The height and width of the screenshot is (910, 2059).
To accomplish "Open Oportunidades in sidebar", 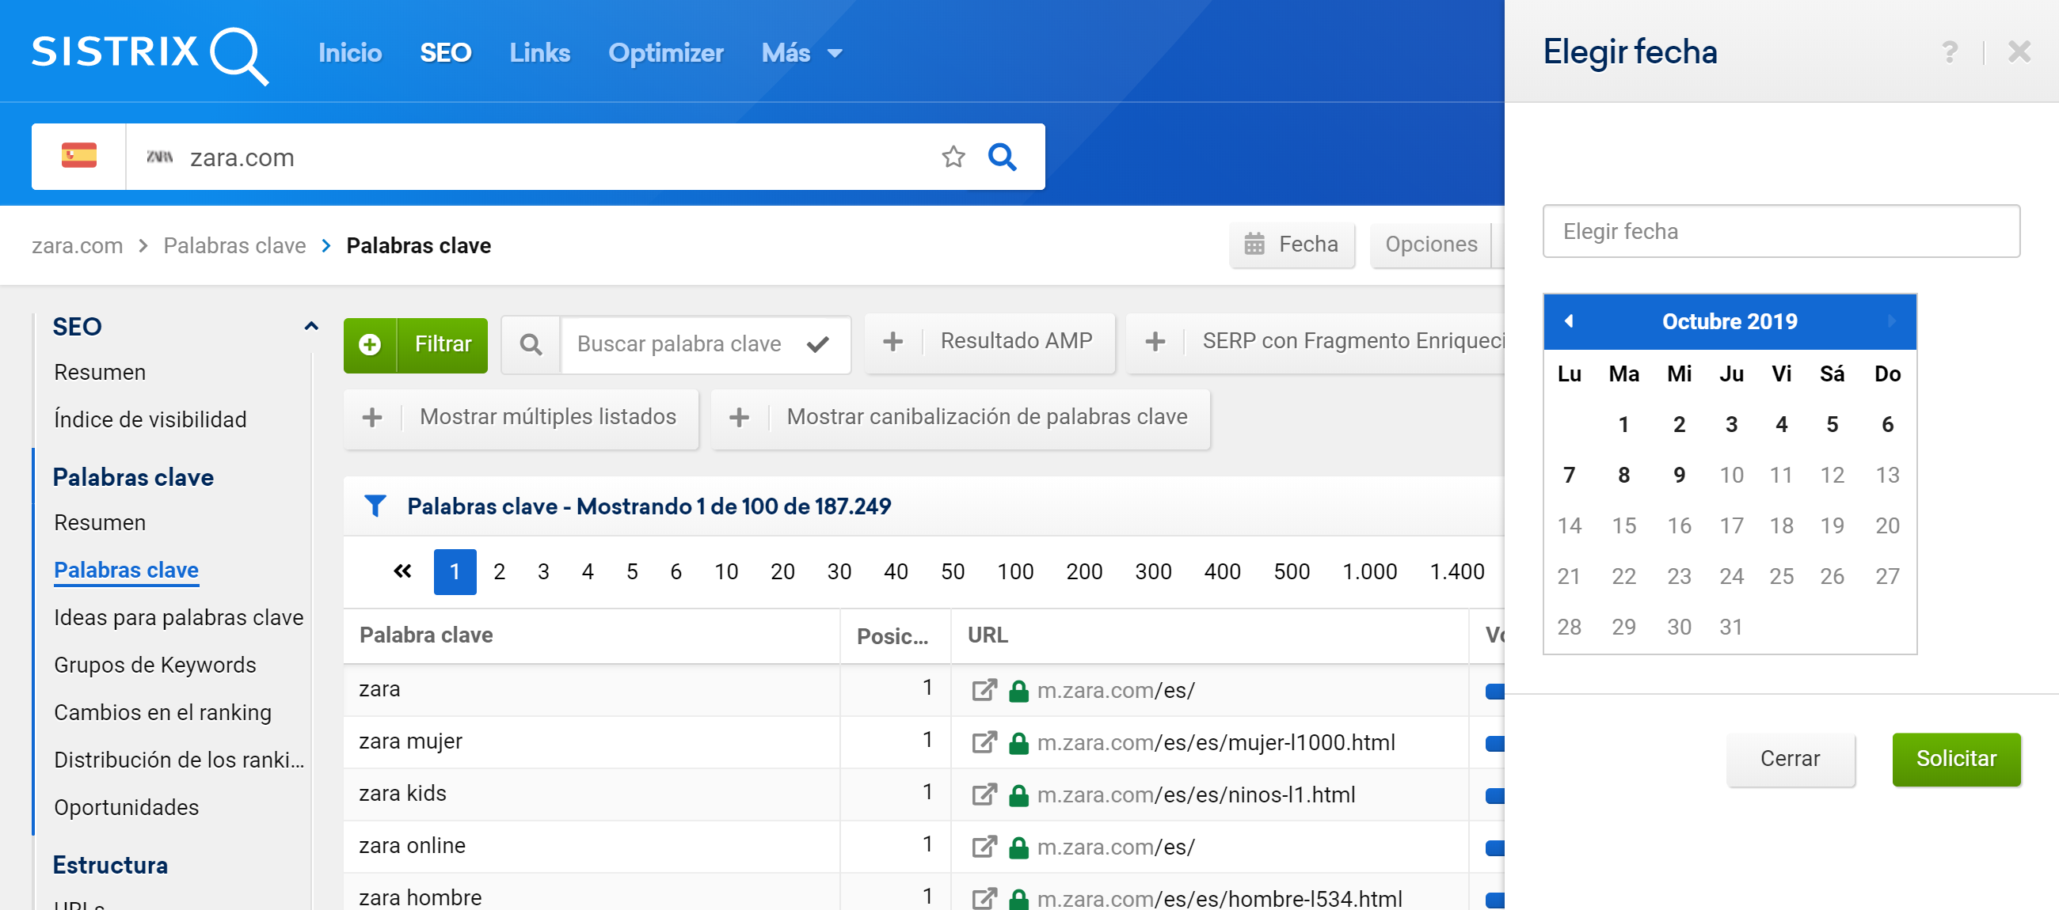I will [126, 807].
